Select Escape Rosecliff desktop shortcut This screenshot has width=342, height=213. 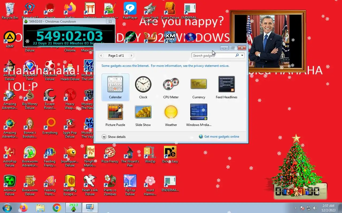tap(50, 99)
